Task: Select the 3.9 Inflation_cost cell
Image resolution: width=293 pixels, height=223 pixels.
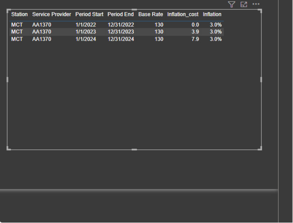Action: (195, 32)
